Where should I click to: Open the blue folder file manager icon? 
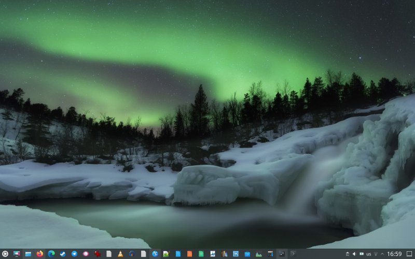(28, 254)
